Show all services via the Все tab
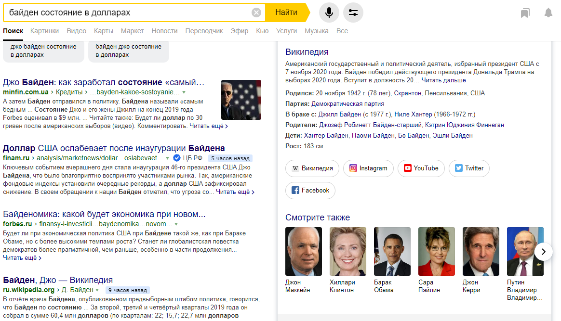This screenshot has height=321, width=561. click(342, 31)
